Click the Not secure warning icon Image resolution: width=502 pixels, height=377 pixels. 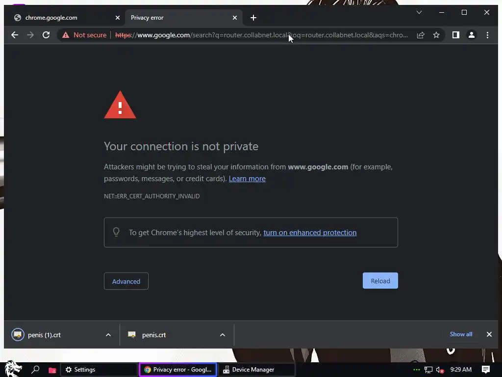click(66, 35)
